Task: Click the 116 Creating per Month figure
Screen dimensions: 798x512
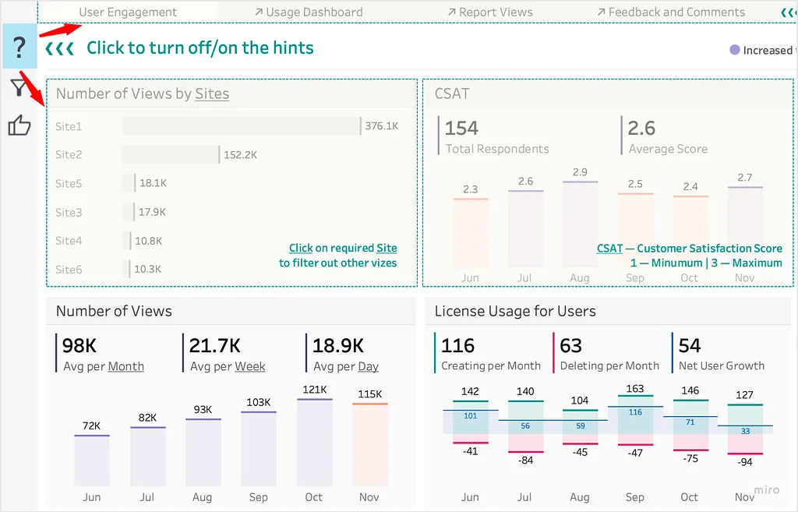Action: pyautogui.click(x=457, y=346)
